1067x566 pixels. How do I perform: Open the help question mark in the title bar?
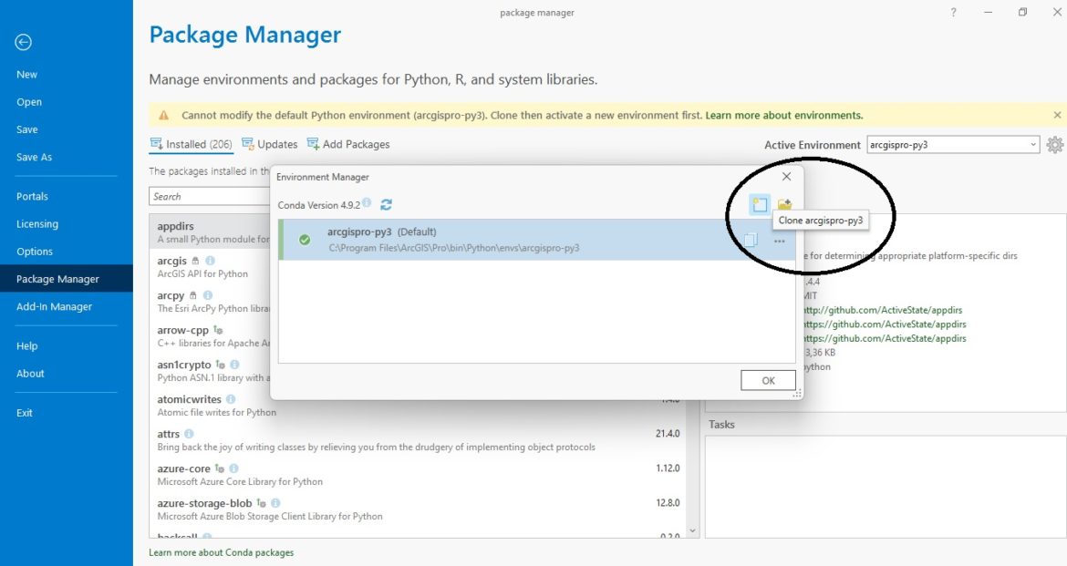953,12
